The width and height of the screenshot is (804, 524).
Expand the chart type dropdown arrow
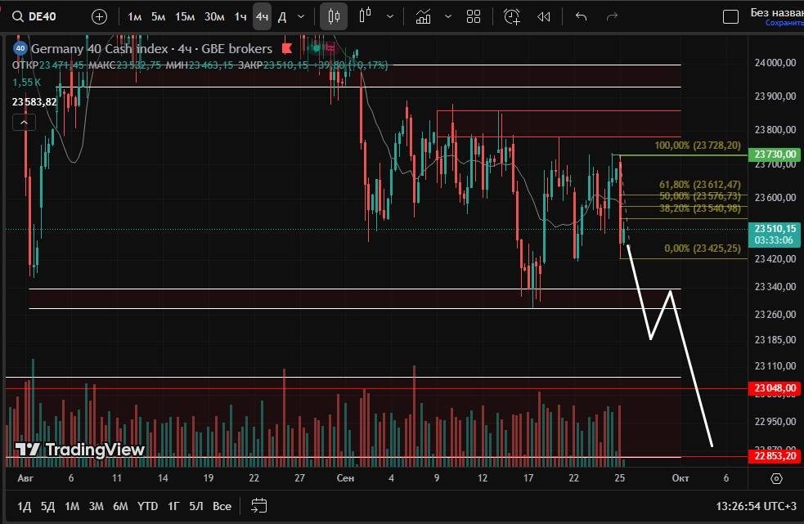[391, 16]
